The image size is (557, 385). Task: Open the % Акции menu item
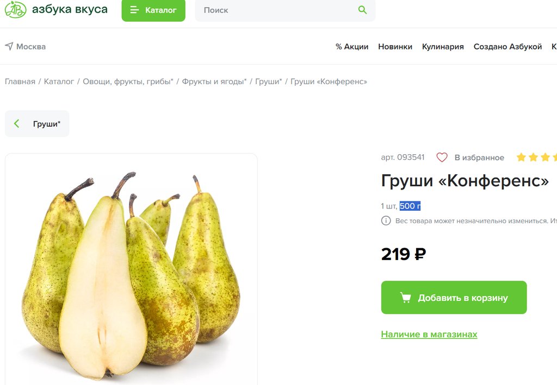352,47
